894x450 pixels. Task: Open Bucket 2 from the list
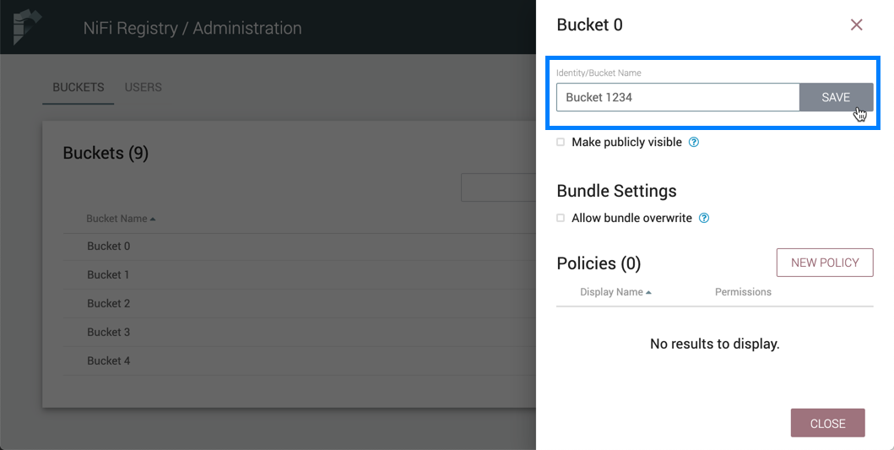coord(109,304)
